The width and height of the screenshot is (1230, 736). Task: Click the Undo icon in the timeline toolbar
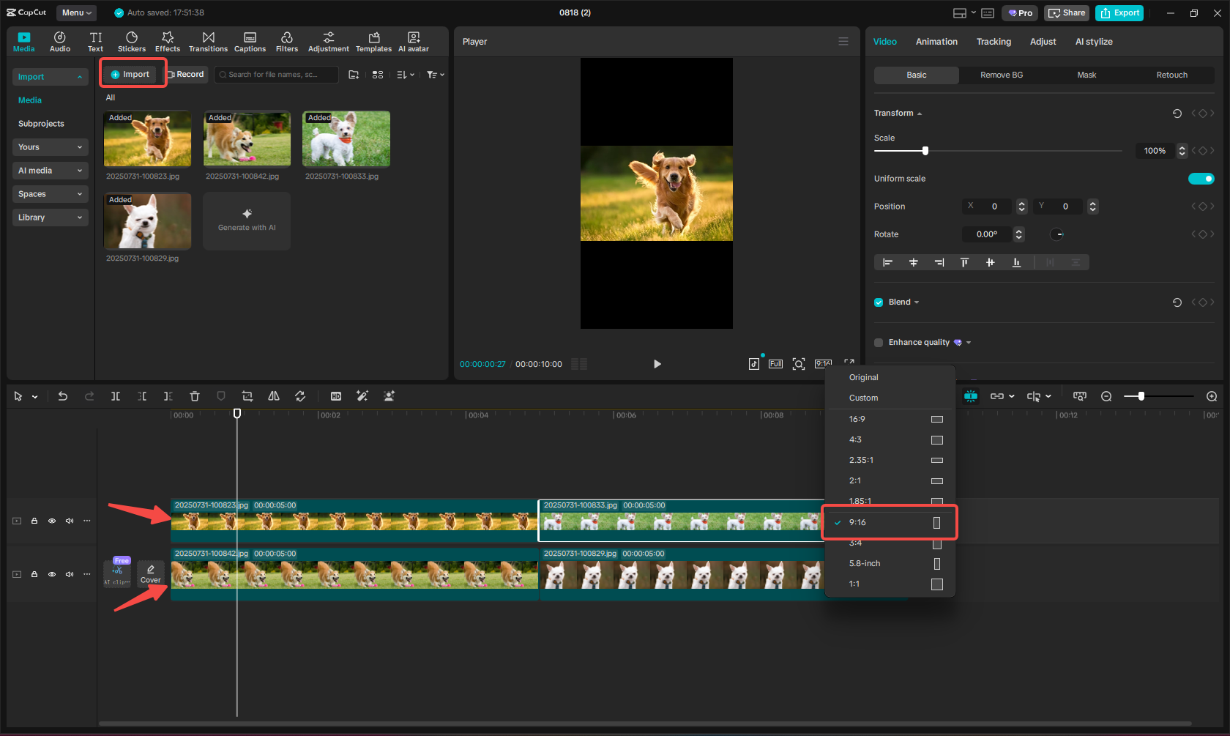click(63, 396)
